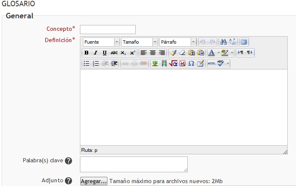Select the font text color swatch
This screenshot has height=186, width=296.
211,53
